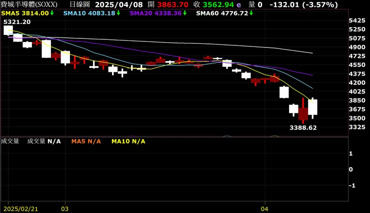Click the 03 month marker on time axis

point(65,209)
